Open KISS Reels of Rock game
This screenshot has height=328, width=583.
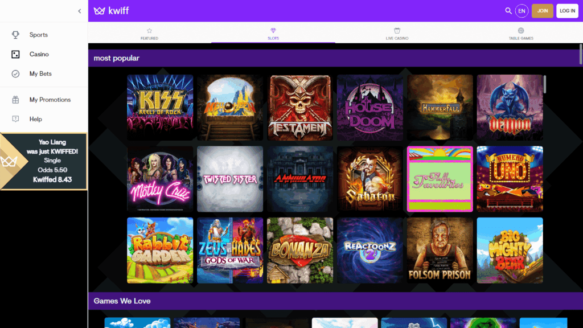(x=160, y=108)
